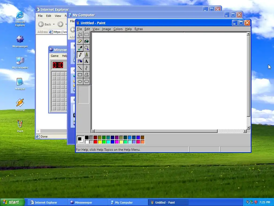The image size is (274, 206).
Task: Open Internet Explorer's File menu
Action: 40,16
